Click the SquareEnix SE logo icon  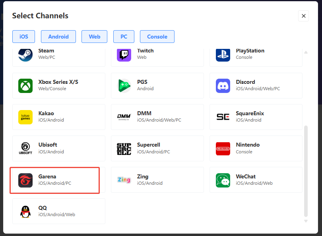[x=223, y=117]
